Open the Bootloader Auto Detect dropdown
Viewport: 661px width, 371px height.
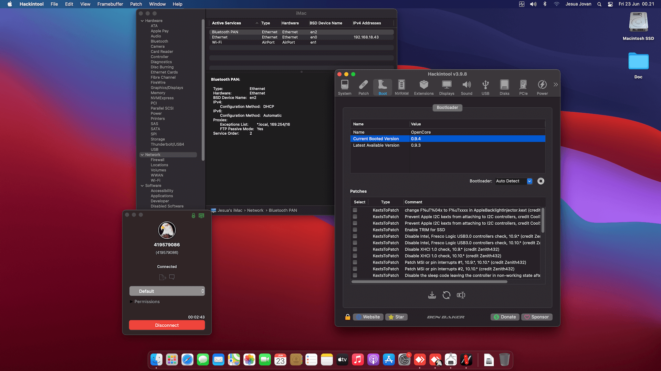514,181
